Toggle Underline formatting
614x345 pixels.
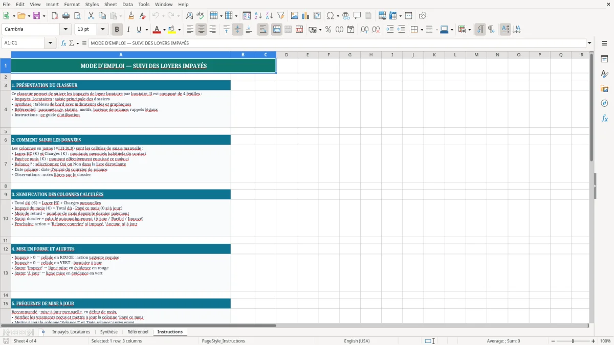pyautogui.click(x=139, y=30)
